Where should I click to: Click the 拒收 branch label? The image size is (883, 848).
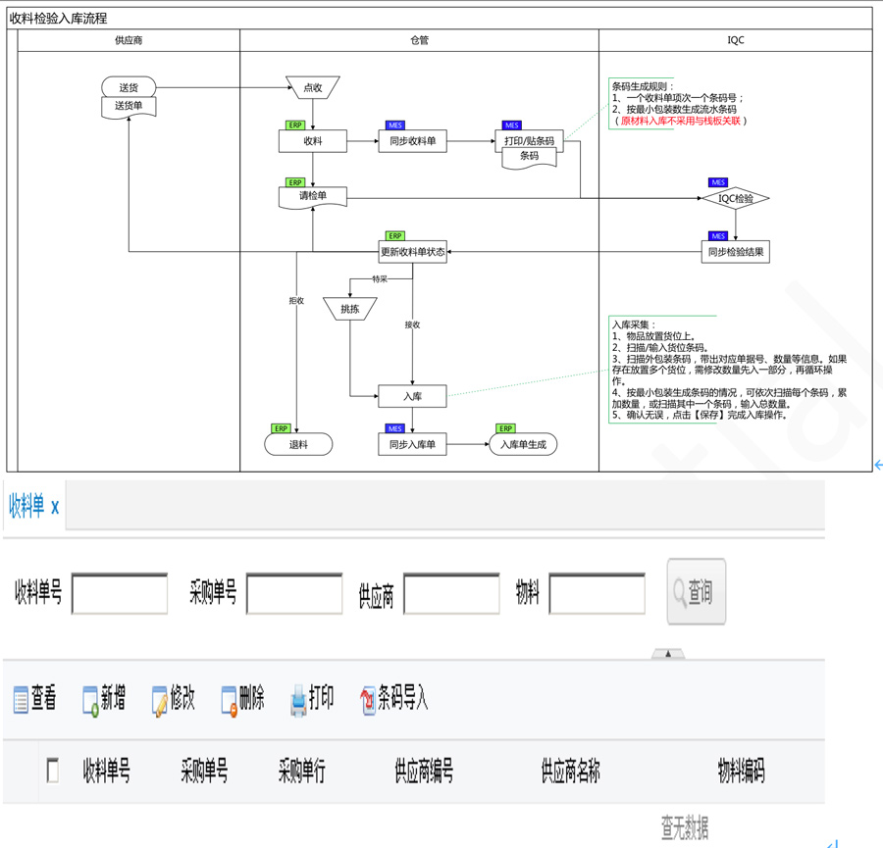pos(296,301)
